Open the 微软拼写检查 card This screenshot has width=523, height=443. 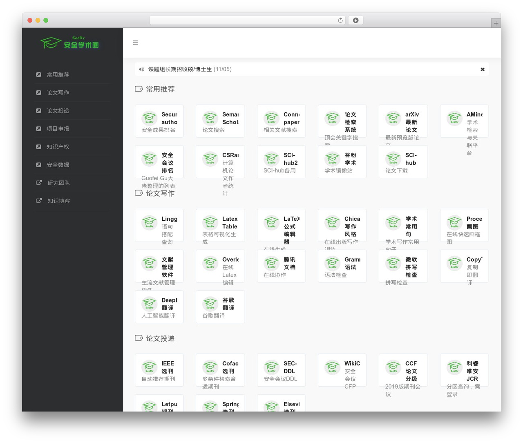pyautogui.click(x=403, y=266)
